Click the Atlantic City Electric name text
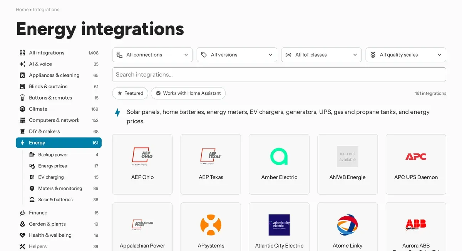Image resolution: width=462 pixels, height=251 pixels. (279, 246)
